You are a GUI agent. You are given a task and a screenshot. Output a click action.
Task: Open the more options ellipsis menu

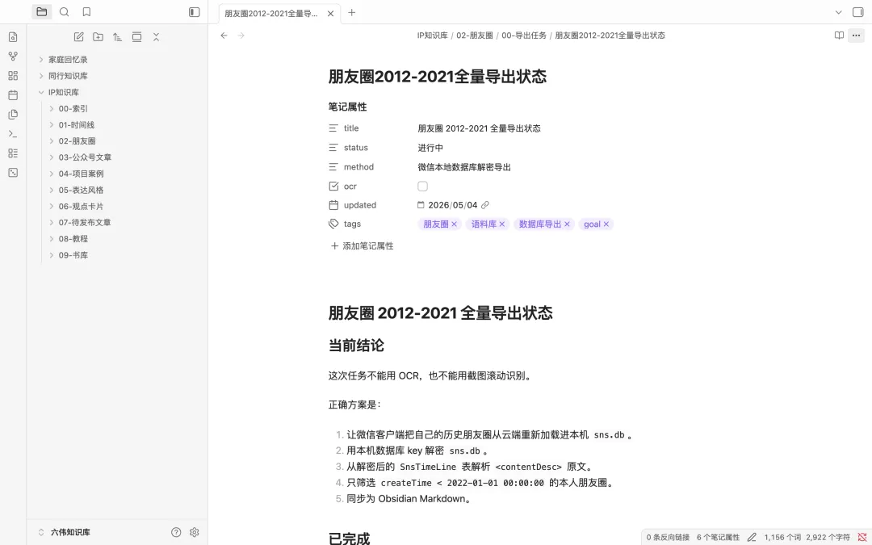[856, 35]
